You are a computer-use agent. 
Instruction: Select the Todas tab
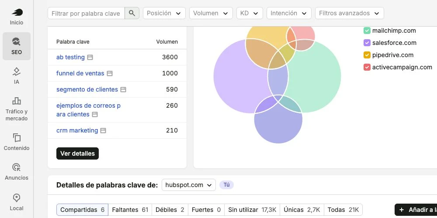point(343,210)
